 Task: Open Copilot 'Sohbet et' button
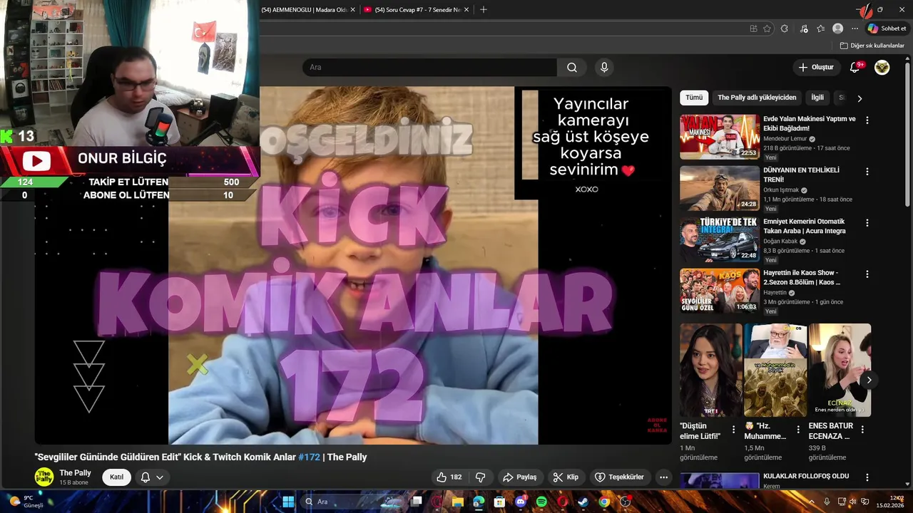point(887,28)
